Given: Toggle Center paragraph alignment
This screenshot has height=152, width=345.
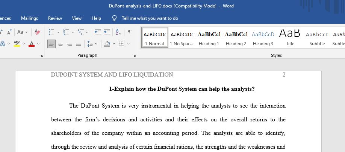Looking at the screenshot, I should click(x=61, y=44).
